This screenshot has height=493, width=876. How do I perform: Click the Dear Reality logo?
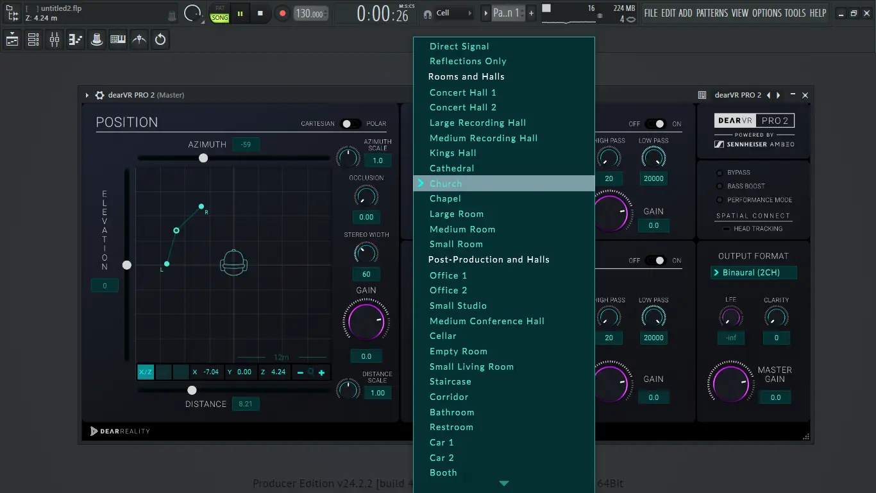120,431
